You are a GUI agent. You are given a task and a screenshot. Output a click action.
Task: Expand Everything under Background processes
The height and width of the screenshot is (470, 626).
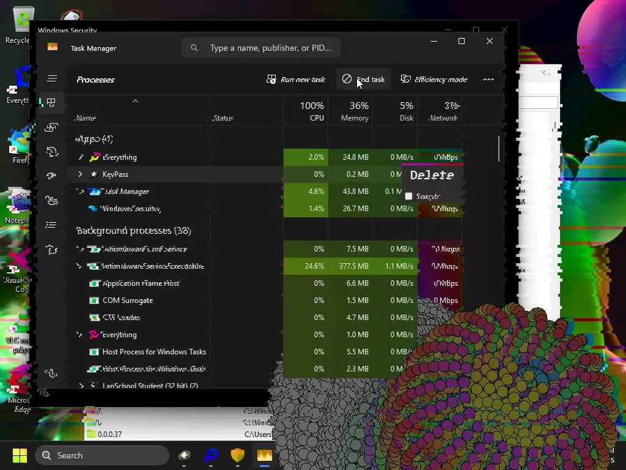point(79,335)
